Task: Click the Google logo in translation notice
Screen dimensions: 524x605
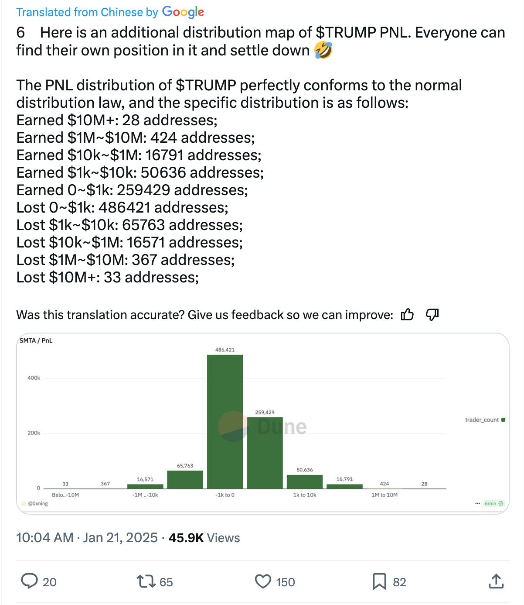Action: [183, 12]
